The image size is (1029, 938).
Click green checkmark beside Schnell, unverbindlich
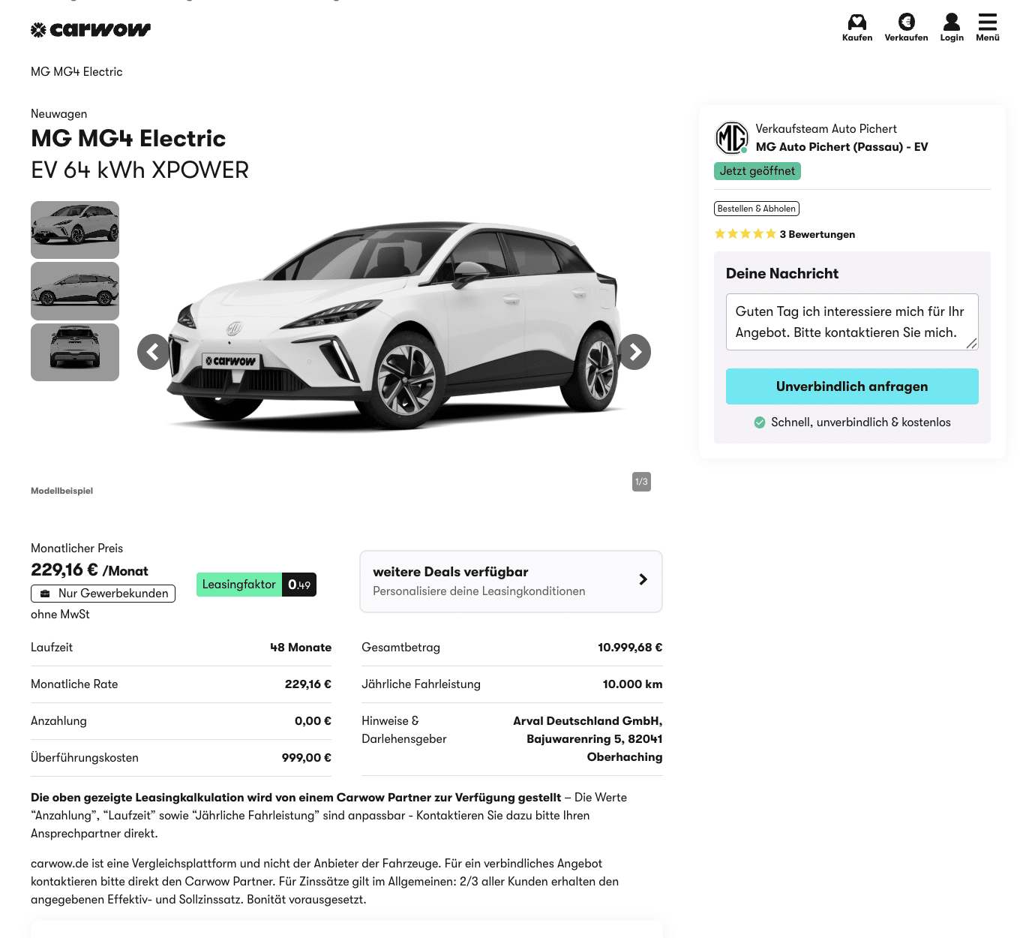(x=760, y=422)
